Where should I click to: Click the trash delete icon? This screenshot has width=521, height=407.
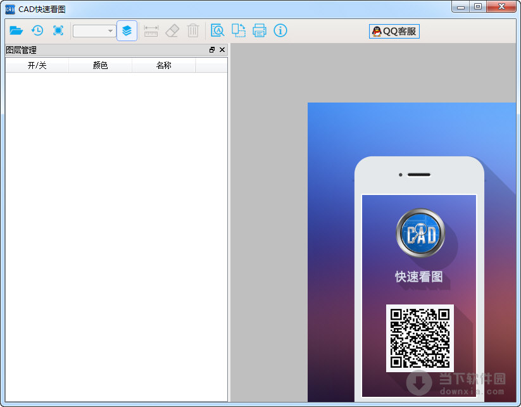pyautogui.click(x=193, y=30)
